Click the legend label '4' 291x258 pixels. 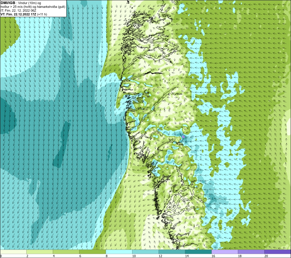(x=54, y=256)
